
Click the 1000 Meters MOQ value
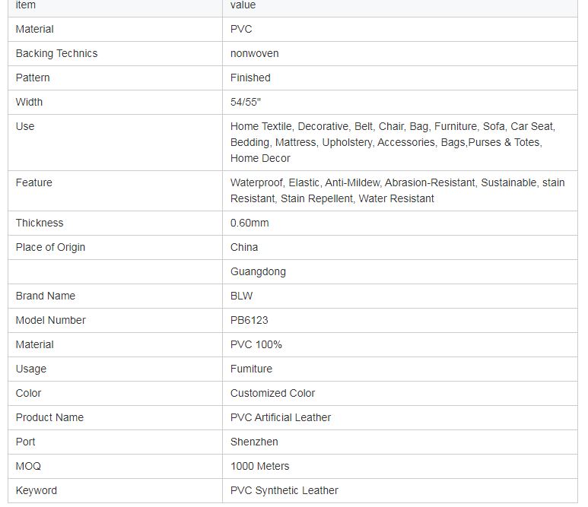[x=260, y=467]
